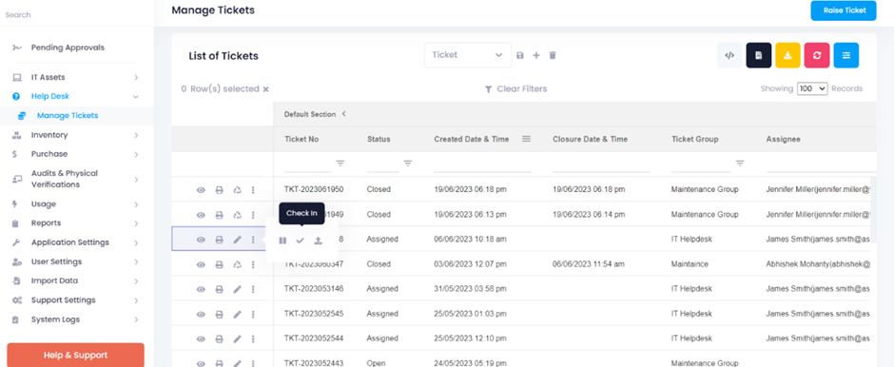Expand the IT Assets sidebar menu
894x367 pixels.
[76, 77]
